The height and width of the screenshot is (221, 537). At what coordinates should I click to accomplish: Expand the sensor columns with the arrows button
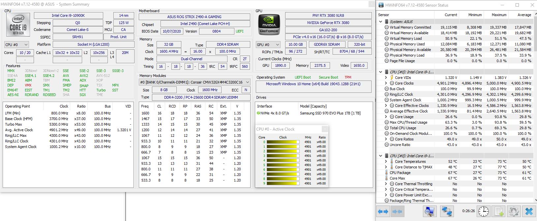[383, 211]
